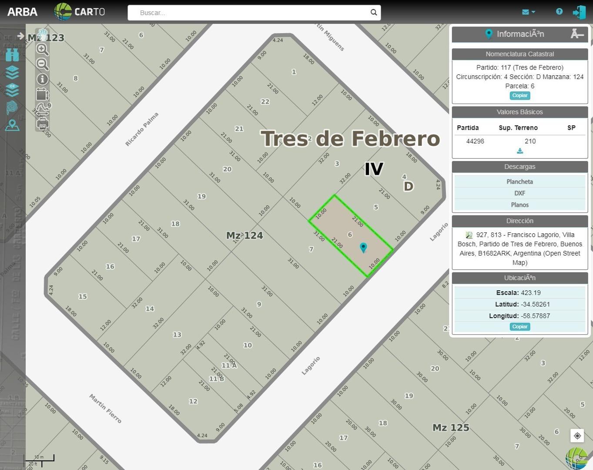593x470 pixels.
Task: Select the pan hand tool
Action: [x=42, y=34]
